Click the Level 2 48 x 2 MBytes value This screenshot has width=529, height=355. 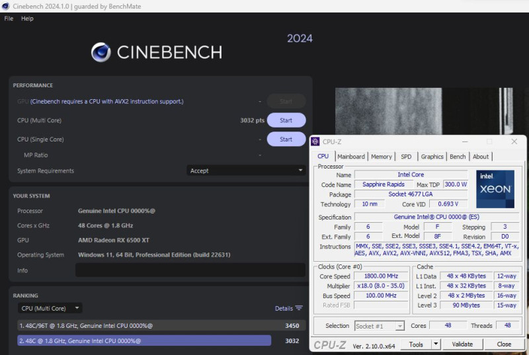point(466,296)
